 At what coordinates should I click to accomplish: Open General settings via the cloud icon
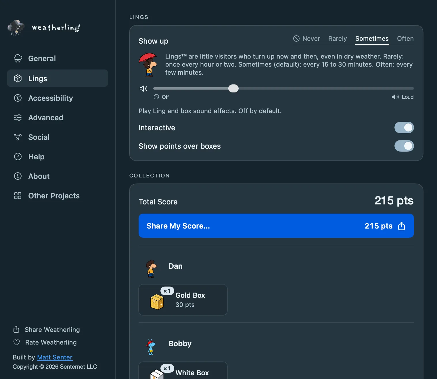pos(18,58)
